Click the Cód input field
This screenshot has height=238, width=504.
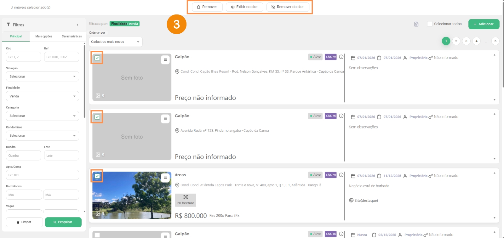pyautogui.click(x=23, y=57)
